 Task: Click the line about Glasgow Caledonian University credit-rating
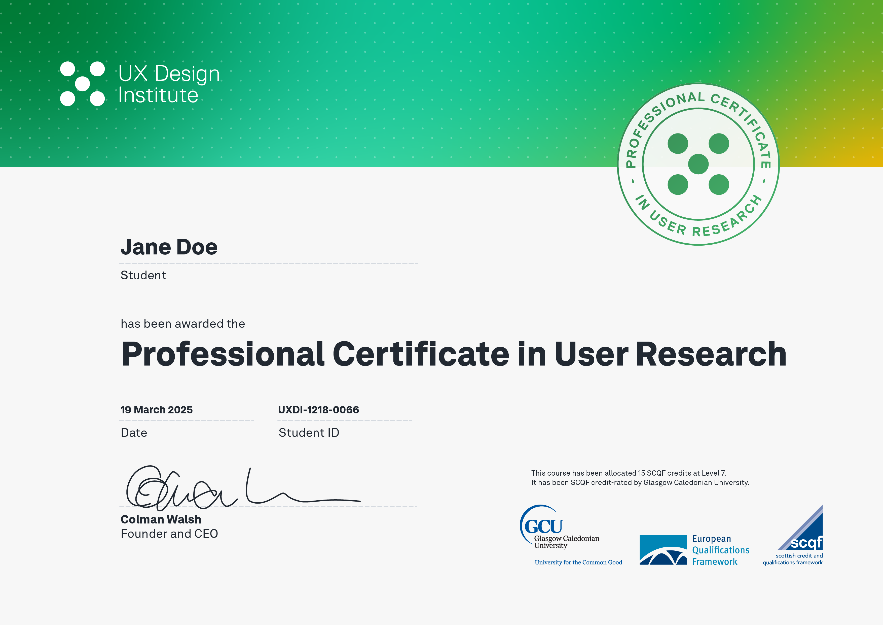(640, 483)
